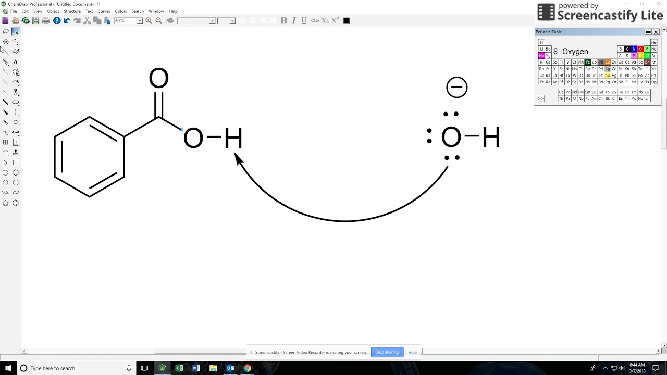Image resolution: width=667 pixels, height=375 pixels.
Task: Choose the Chemical Symbols charge tool
Action: tap(16, 122)
